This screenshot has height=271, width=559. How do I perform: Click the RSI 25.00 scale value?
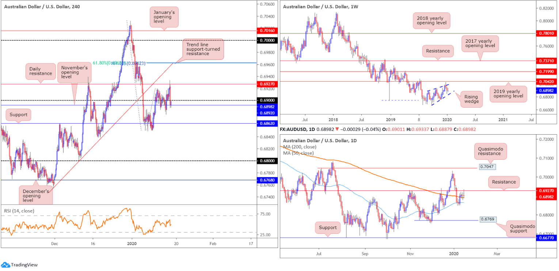tap(265, 235)
